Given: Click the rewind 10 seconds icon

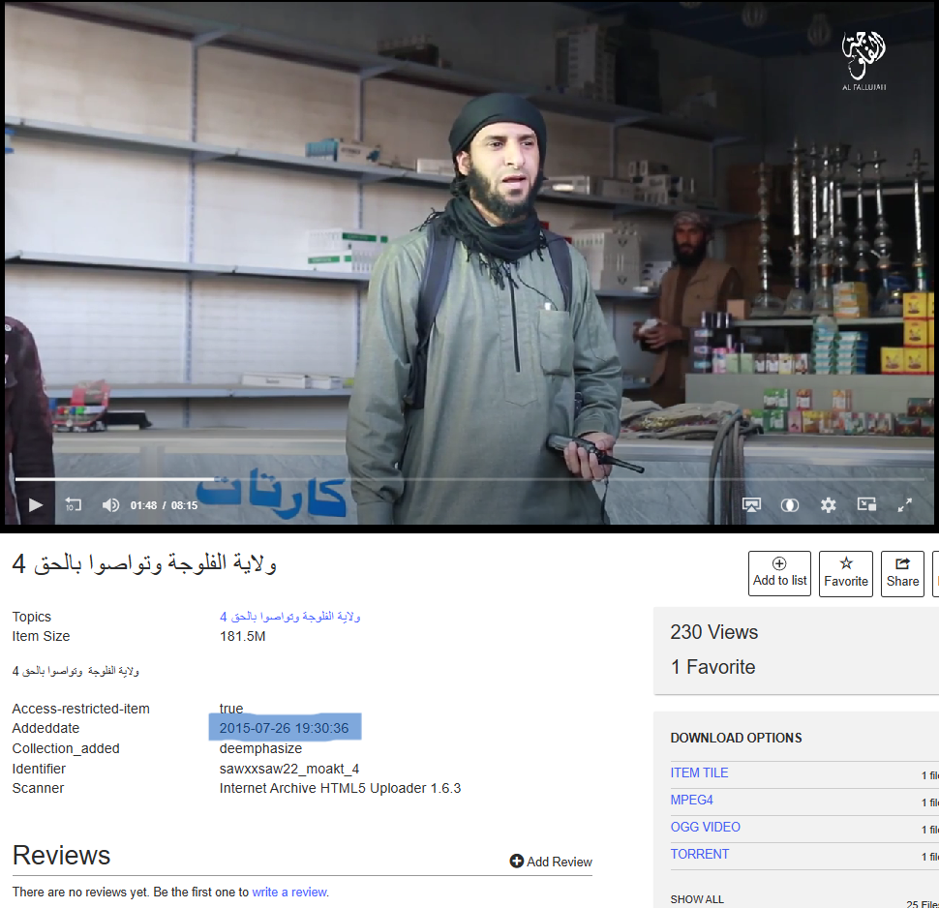Looking at the screenshot, I should click(x=73, y=504).
